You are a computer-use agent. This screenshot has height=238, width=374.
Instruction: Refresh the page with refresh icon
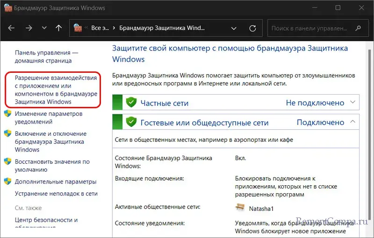(x=252, y=28)
